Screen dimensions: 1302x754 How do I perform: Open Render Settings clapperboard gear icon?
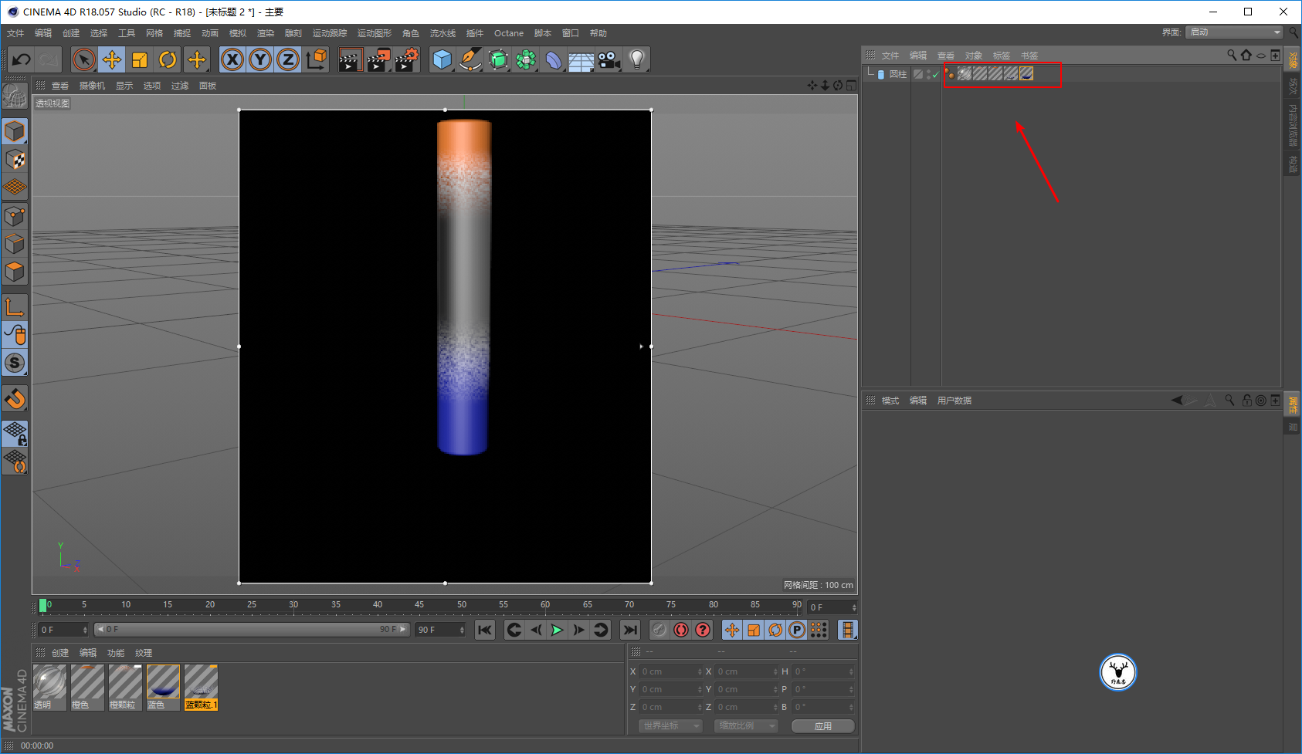click(x=407, y=59)
